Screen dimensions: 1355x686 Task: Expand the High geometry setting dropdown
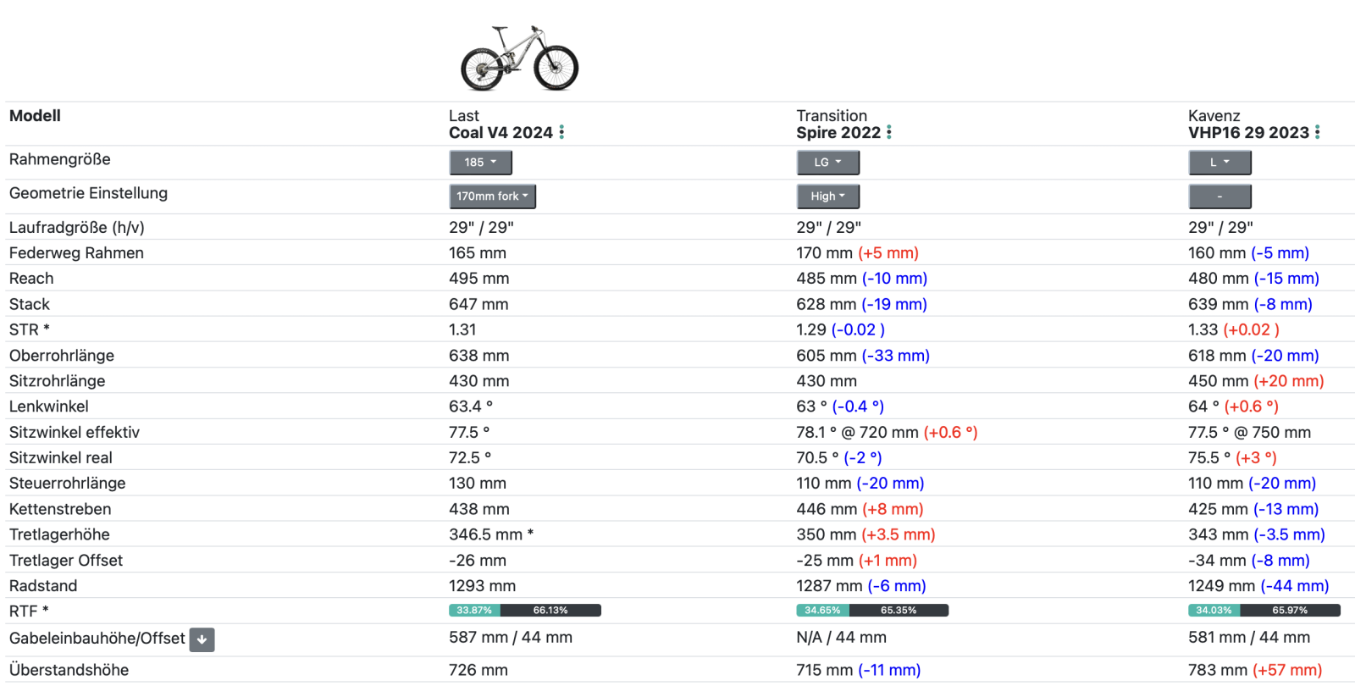tap(827, 196)
